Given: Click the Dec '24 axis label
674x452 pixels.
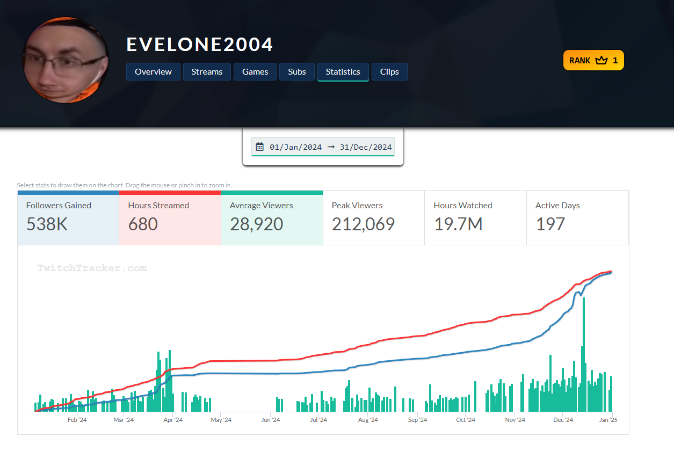Looking at the screenshot, I should pyautogui.click(x=563, y=420).
